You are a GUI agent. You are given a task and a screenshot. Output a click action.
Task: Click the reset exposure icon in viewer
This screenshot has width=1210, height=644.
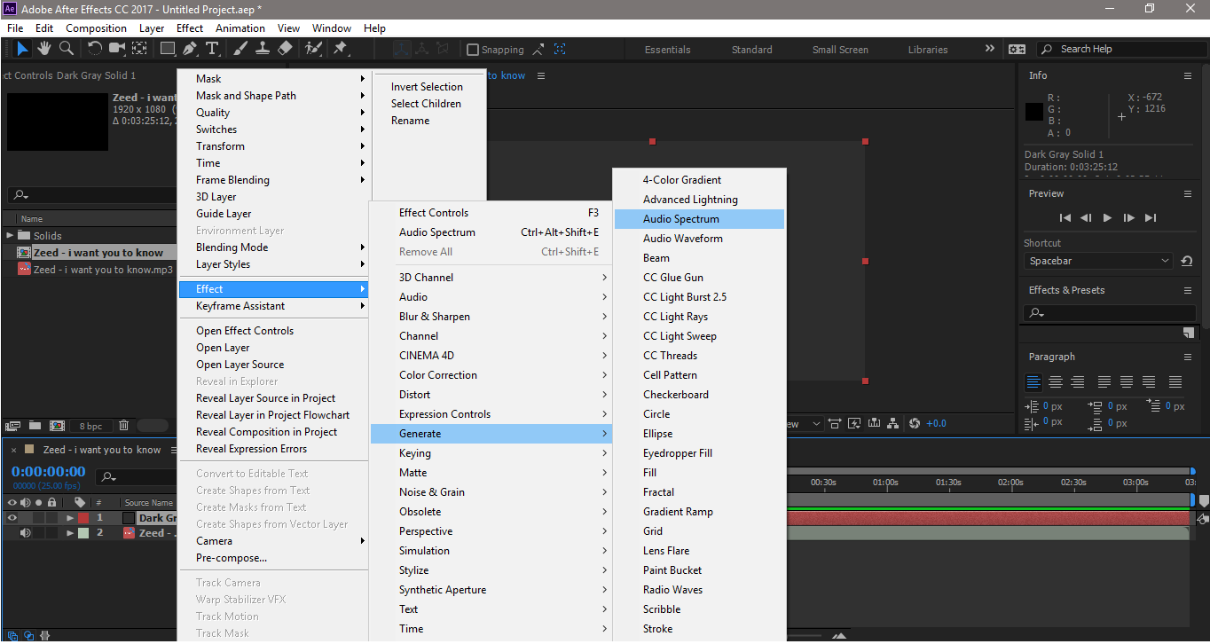pos(915,423)
